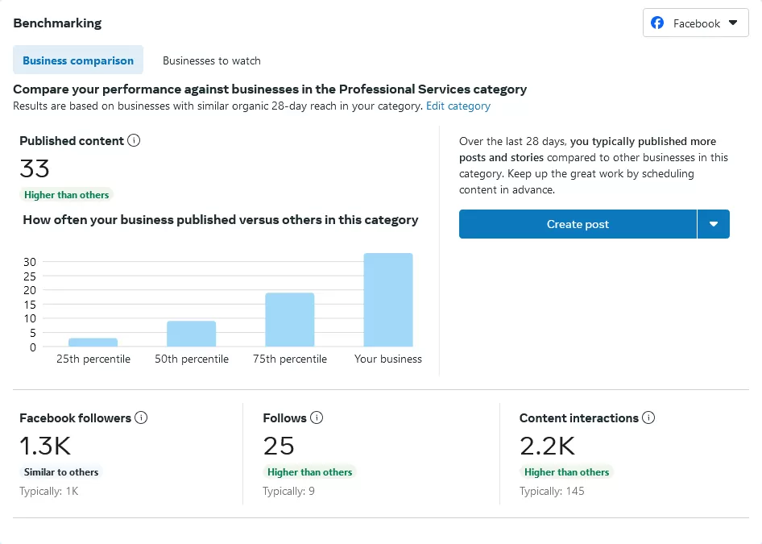Open the Businesses to watch tab

click(x=212, y=60)
